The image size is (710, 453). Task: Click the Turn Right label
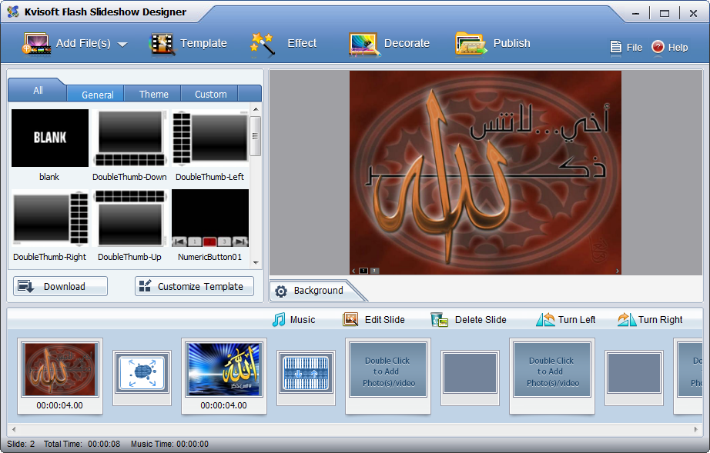(660, 320)
